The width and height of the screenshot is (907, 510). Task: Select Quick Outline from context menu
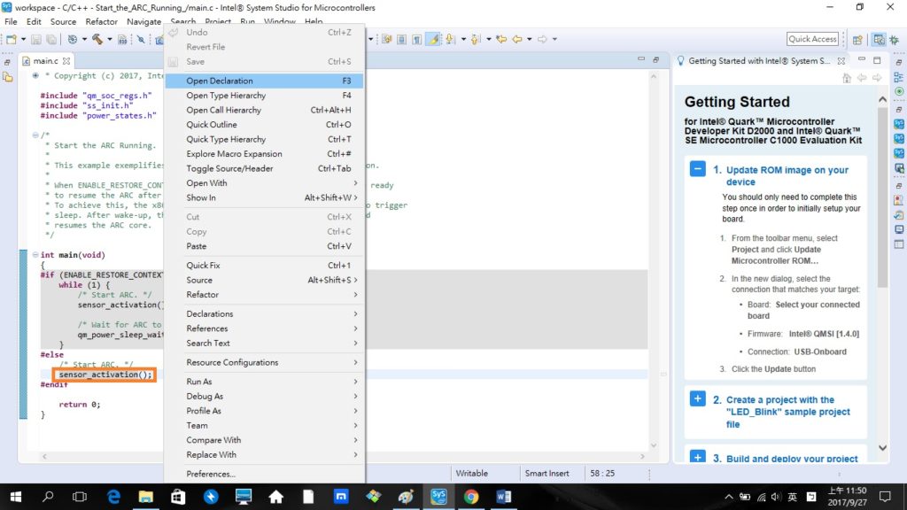(x=264, y=124)
